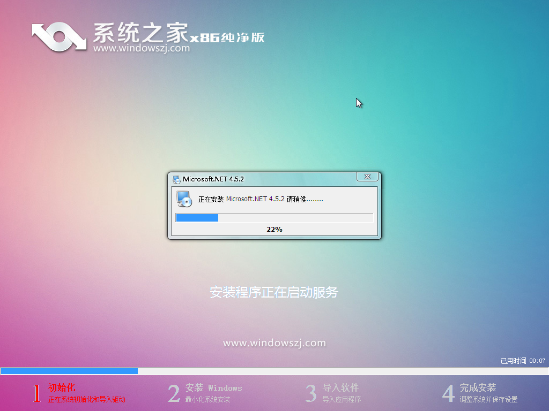This screenshot has height=411, width=549.
Task: Click the 安装程序正在启动服务 status text
Action: click(x=274, y=292)
